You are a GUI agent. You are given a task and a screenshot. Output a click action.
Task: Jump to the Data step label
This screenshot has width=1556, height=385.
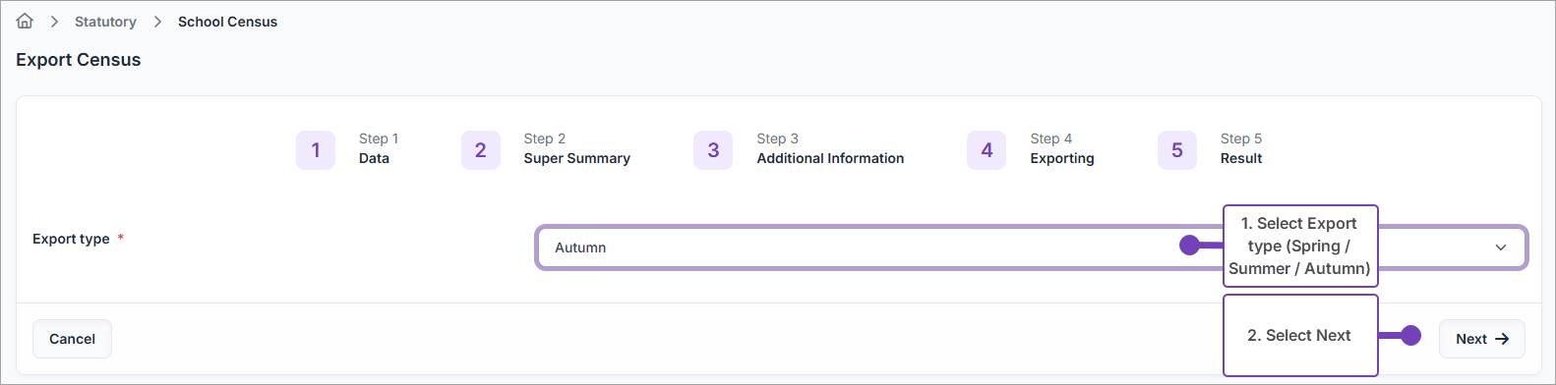point(374,158)
